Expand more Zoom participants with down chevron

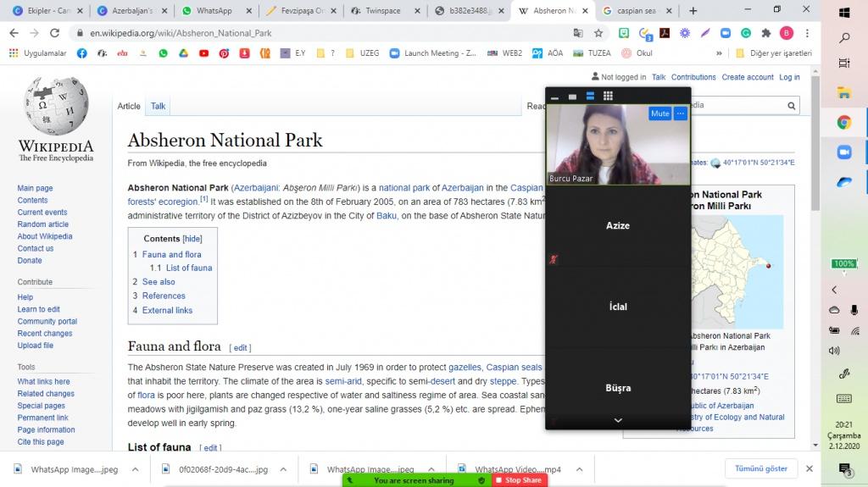pyautogui.click(x=618, y=420)
